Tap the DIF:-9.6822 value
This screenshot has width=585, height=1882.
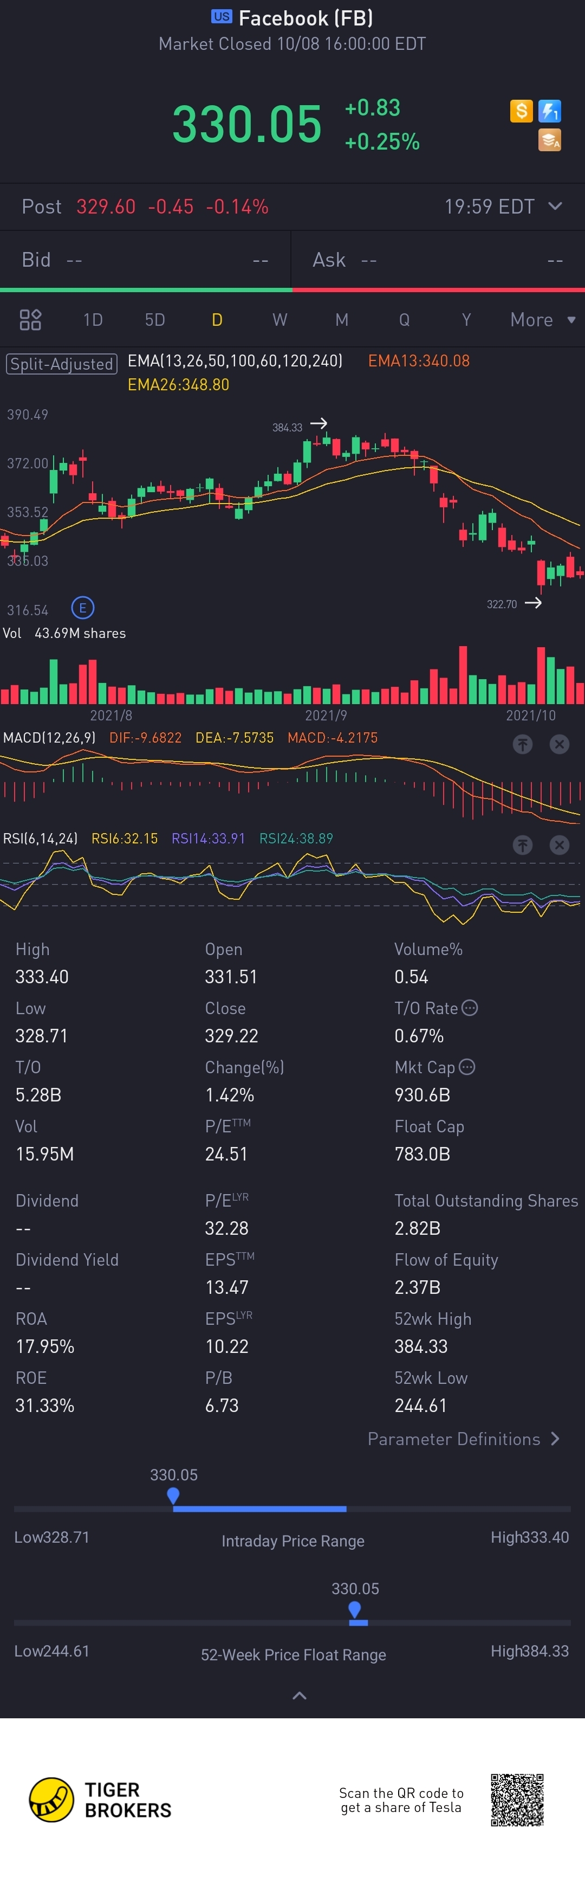point(145,738)
